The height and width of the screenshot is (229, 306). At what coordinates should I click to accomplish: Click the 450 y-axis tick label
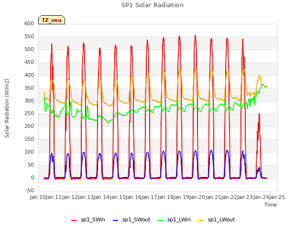pos(29,62)
